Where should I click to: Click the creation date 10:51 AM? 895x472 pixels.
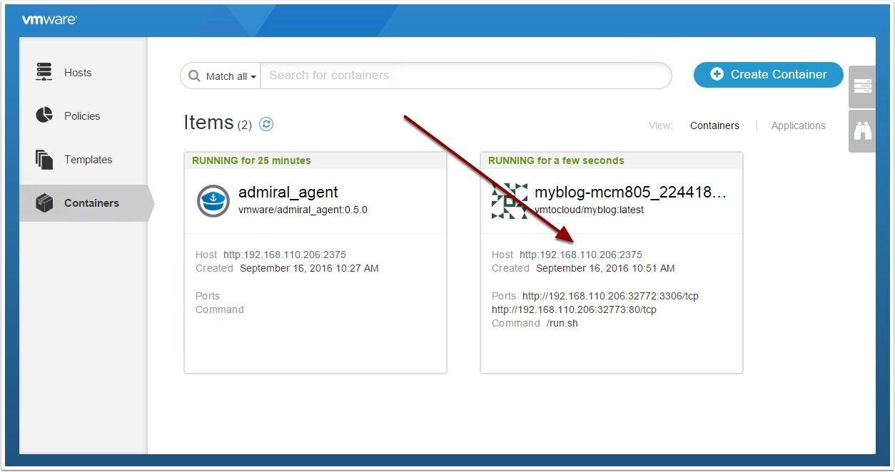pyautogui.click(x=605, y=268)
